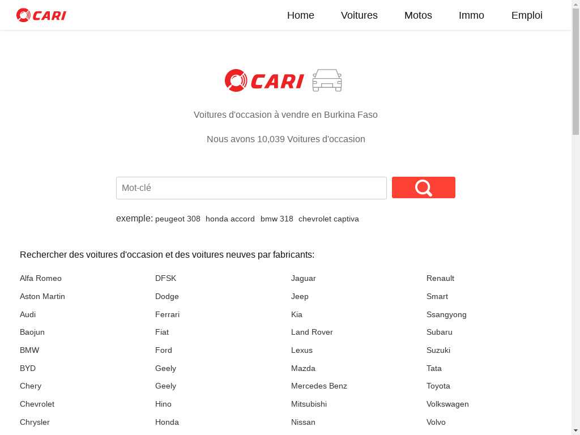
Task: Open Mazda manufacturer link
Action: (x=303, y=368)
